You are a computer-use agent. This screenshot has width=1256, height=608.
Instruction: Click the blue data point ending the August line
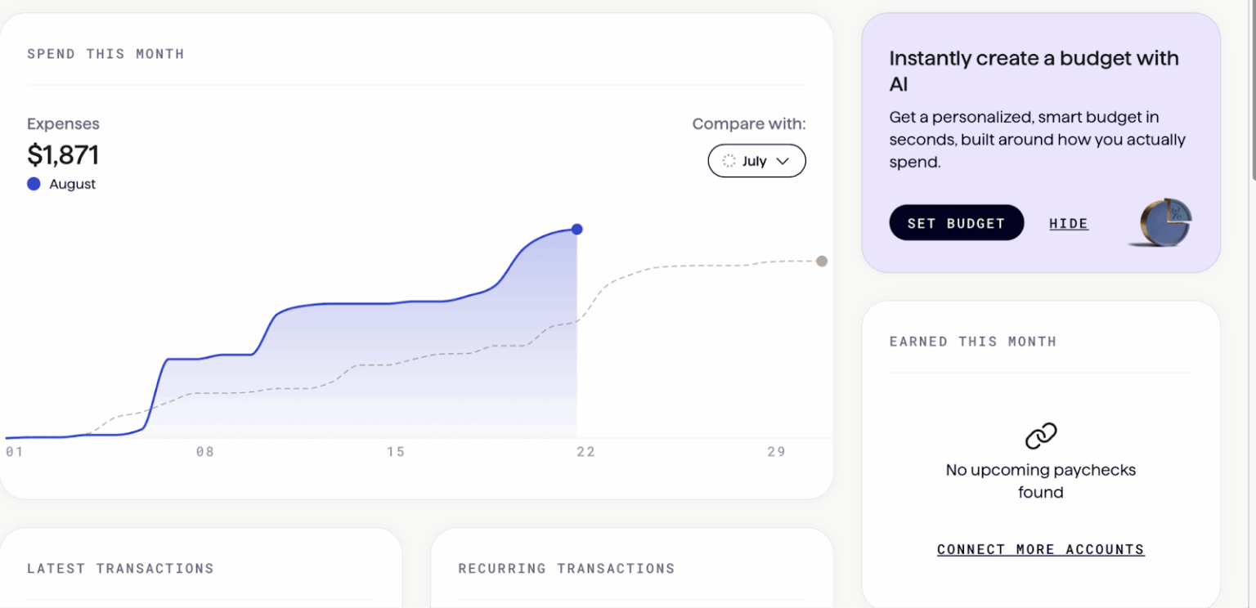pyautogui.click(x=577, y=230)
